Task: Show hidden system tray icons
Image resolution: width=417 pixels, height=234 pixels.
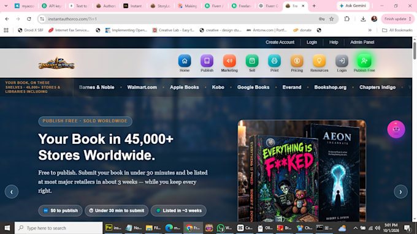Action: click(355, 228)
